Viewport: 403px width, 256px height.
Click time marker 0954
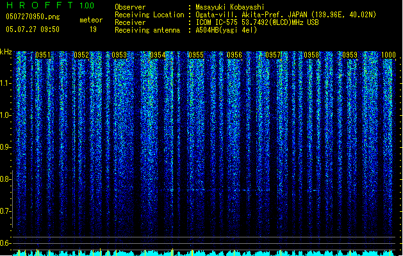click(158, 55)
